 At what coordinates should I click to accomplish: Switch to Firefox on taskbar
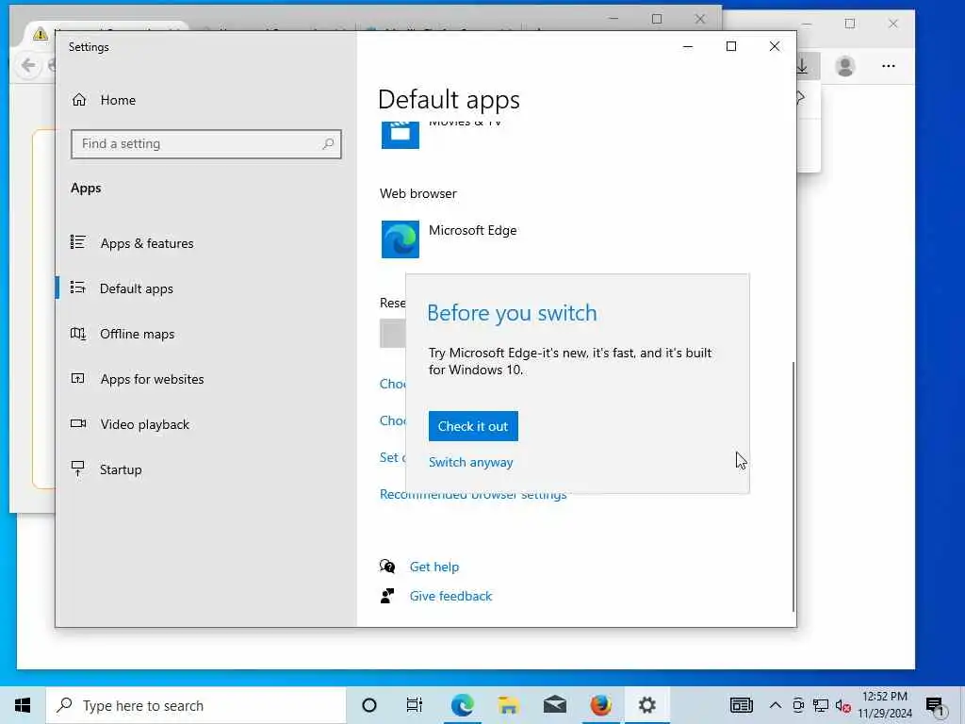click(x=600, y=705)
